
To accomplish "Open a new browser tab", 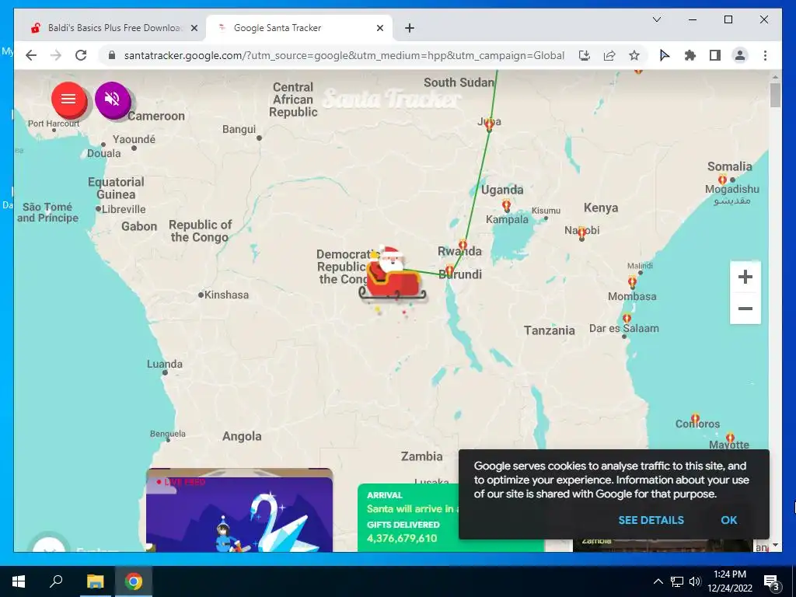I will pyautogui.click(x=410, y=28).
